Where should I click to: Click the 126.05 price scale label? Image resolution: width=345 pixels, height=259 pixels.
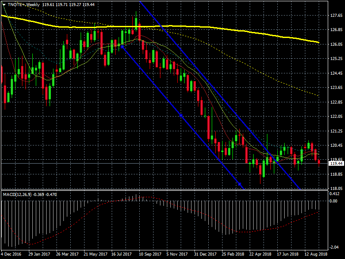coord(336,44)
